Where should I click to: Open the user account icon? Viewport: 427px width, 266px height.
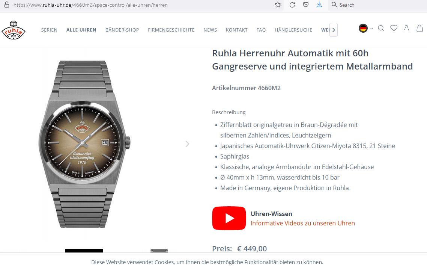click(406, 28)
